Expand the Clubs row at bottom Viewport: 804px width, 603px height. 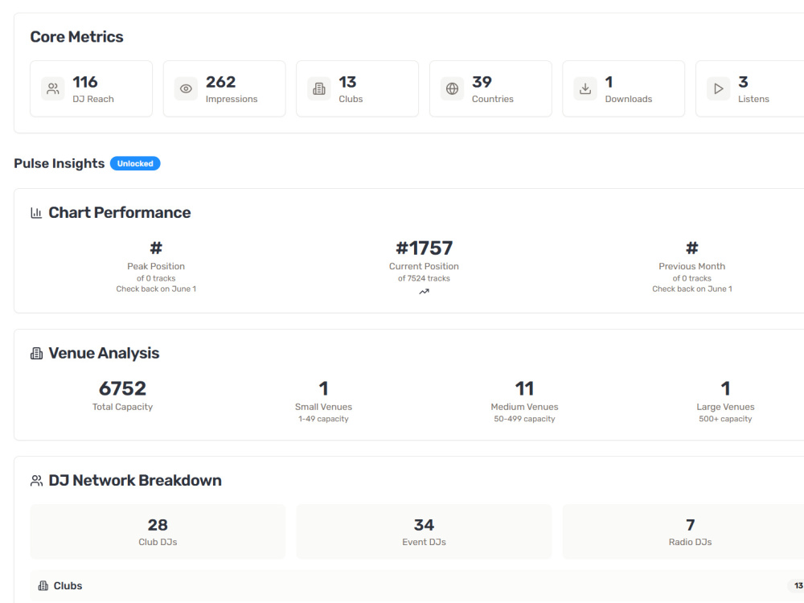pos(416,585)
